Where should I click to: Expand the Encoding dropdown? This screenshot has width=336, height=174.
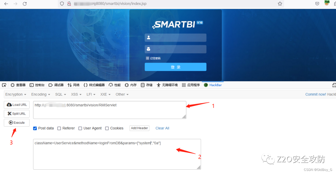pos(40,94)
